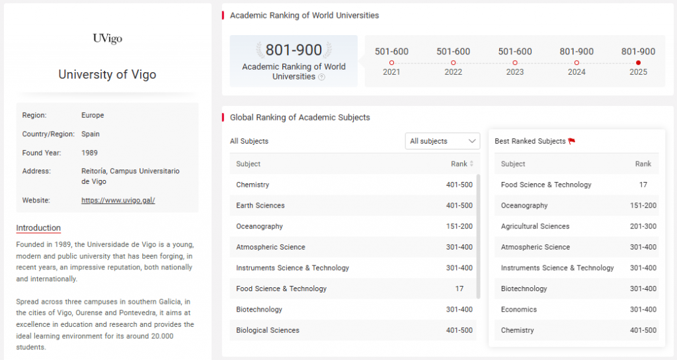Click Economics in Best Ranked Subjects
The image size is (677, 360).
(519, 309)
